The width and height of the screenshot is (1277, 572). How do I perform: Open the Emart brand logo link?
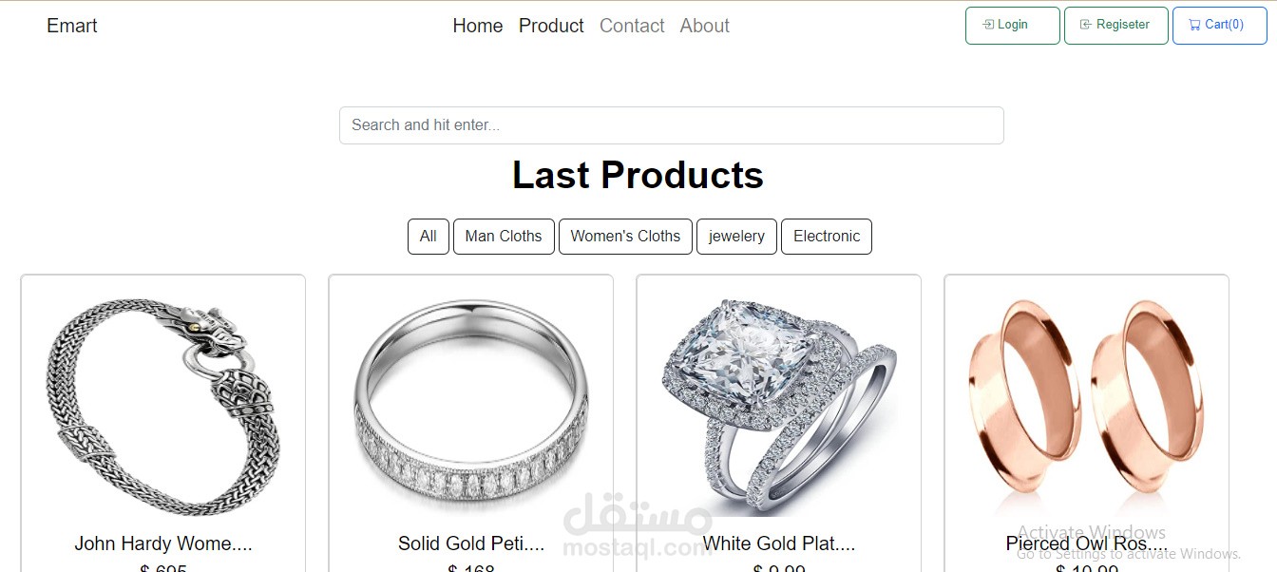pos(72,26)
